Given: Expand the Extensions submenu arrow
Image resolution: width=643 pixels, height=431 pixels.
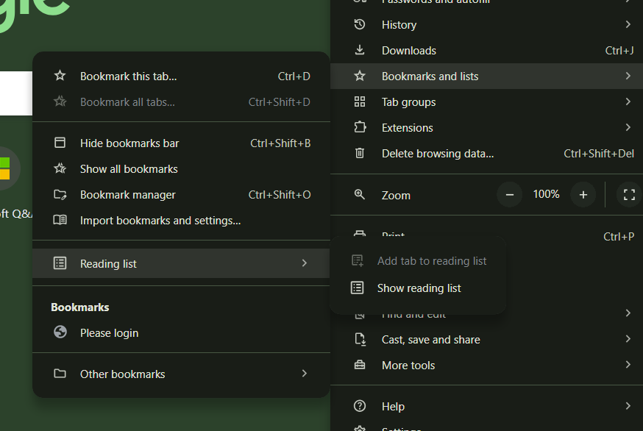Looking at the screenshot, I should [x=628, y=127].
